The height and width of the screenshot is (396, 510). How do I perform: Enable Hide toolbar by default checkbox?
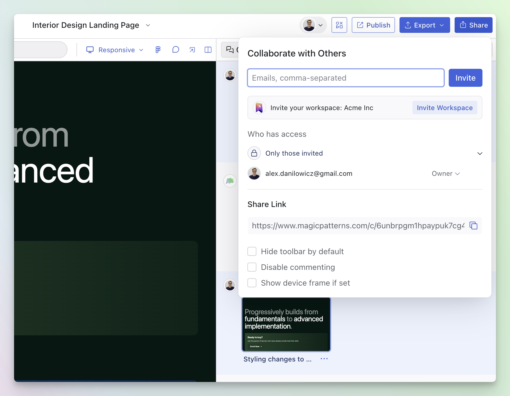pos(252,251)
